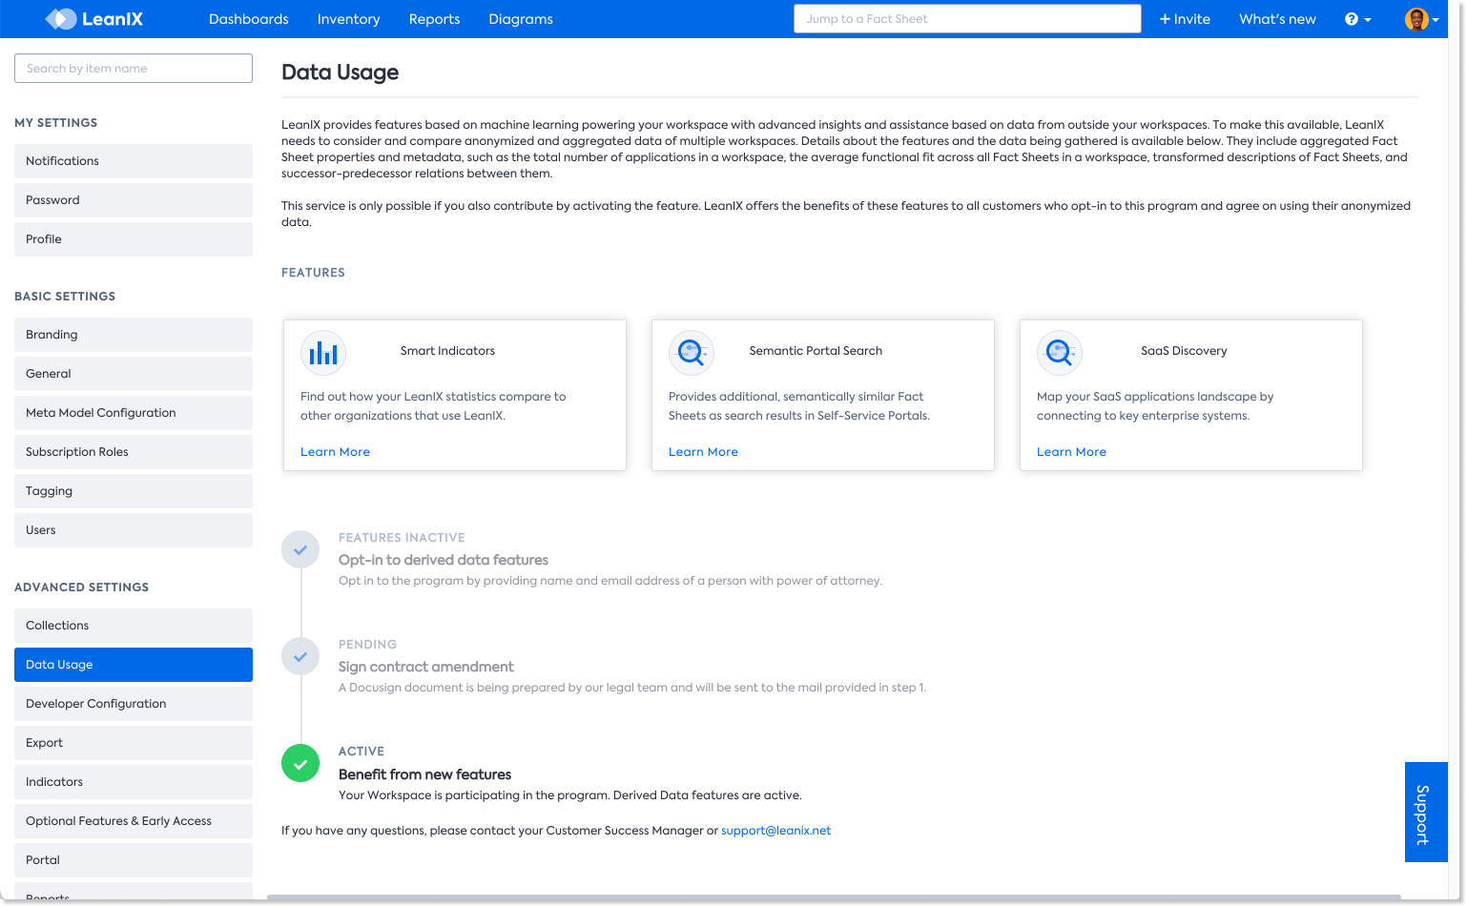Click the SaaS Discovery card title
The image size is (1467, 907).
(1184, 351)
